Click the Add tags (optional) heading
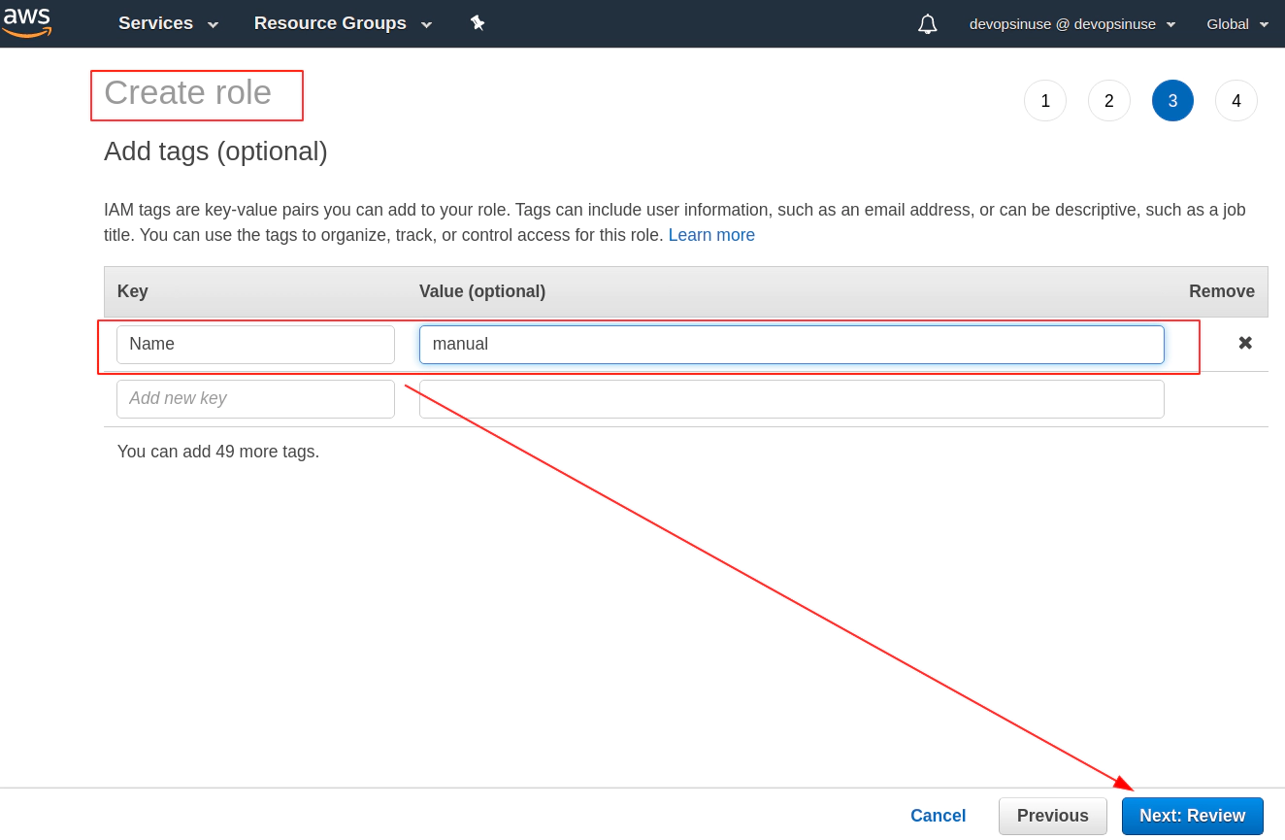The width and height of the screenshot is (1285, 840). [215, 151]
